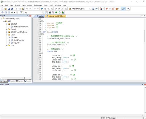The height and width of the screenshot is (119, 146).
Task: Open the SVCS menu
Action: pyautogui.click(x=51, y=5)
